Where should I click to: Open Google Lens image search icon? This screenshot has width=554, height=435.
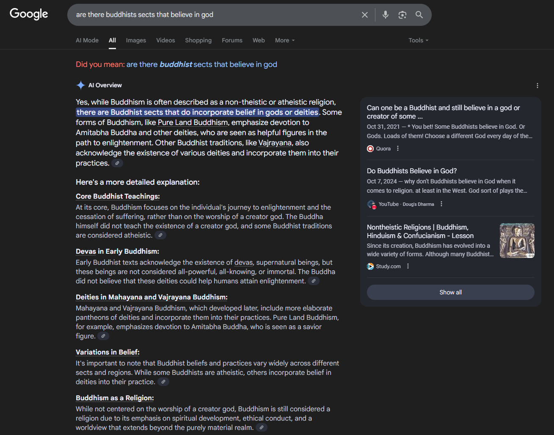click(x=402, y=15)
